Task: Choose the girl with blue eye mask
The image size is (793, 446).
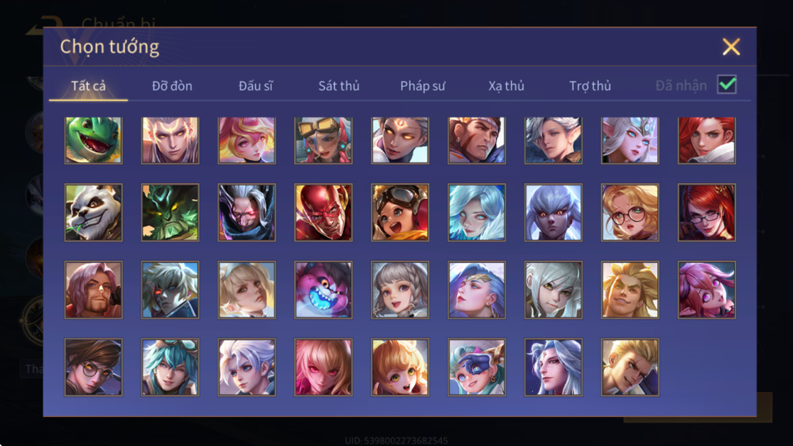Action: (x=476, y=367)
